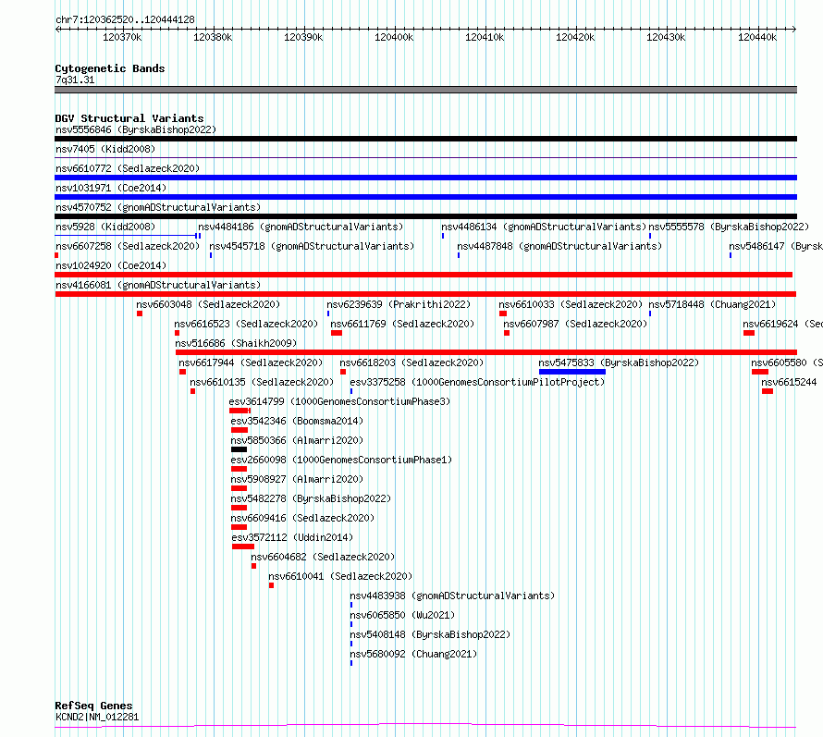Image resolution: width=823 pixels, height=737 pixels.
Task: Click nsv4484186 gnomAD variant label
Action: 301,227
